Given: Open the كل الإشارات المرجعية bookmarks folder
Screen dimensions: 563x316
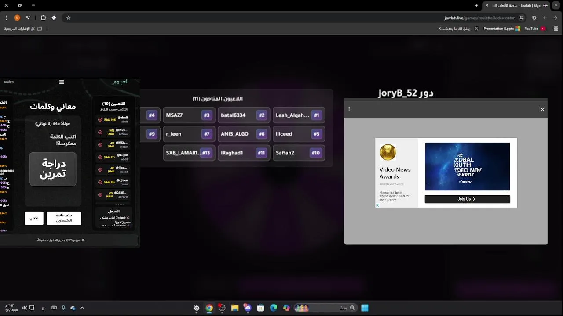Looking at the screenshot, I should (x=23, y=29).
